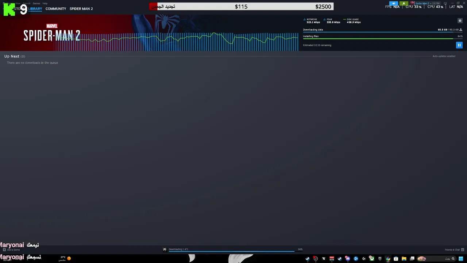Click the Installing files label
Image resolution: width=467 pixels, height=263 pixels.
click(x=310, y=37)
